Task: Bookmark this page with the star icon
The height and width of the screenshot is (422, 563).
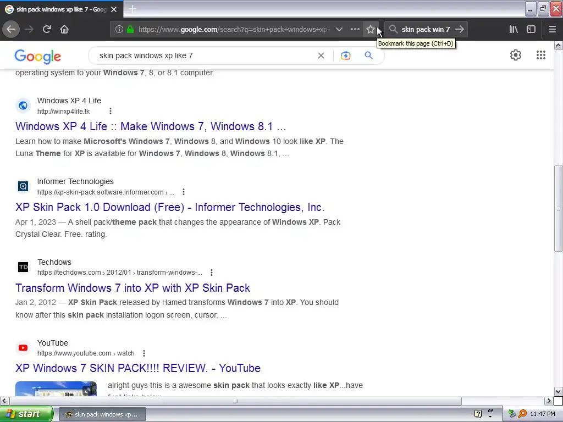Action: click(x=370, y=30)
